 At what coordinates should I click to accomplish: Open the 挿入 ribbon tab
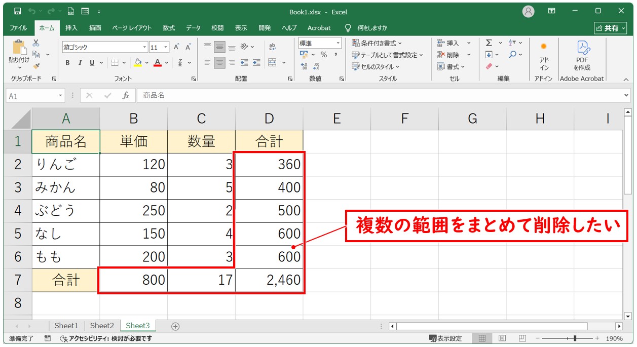tap(71, 28)
